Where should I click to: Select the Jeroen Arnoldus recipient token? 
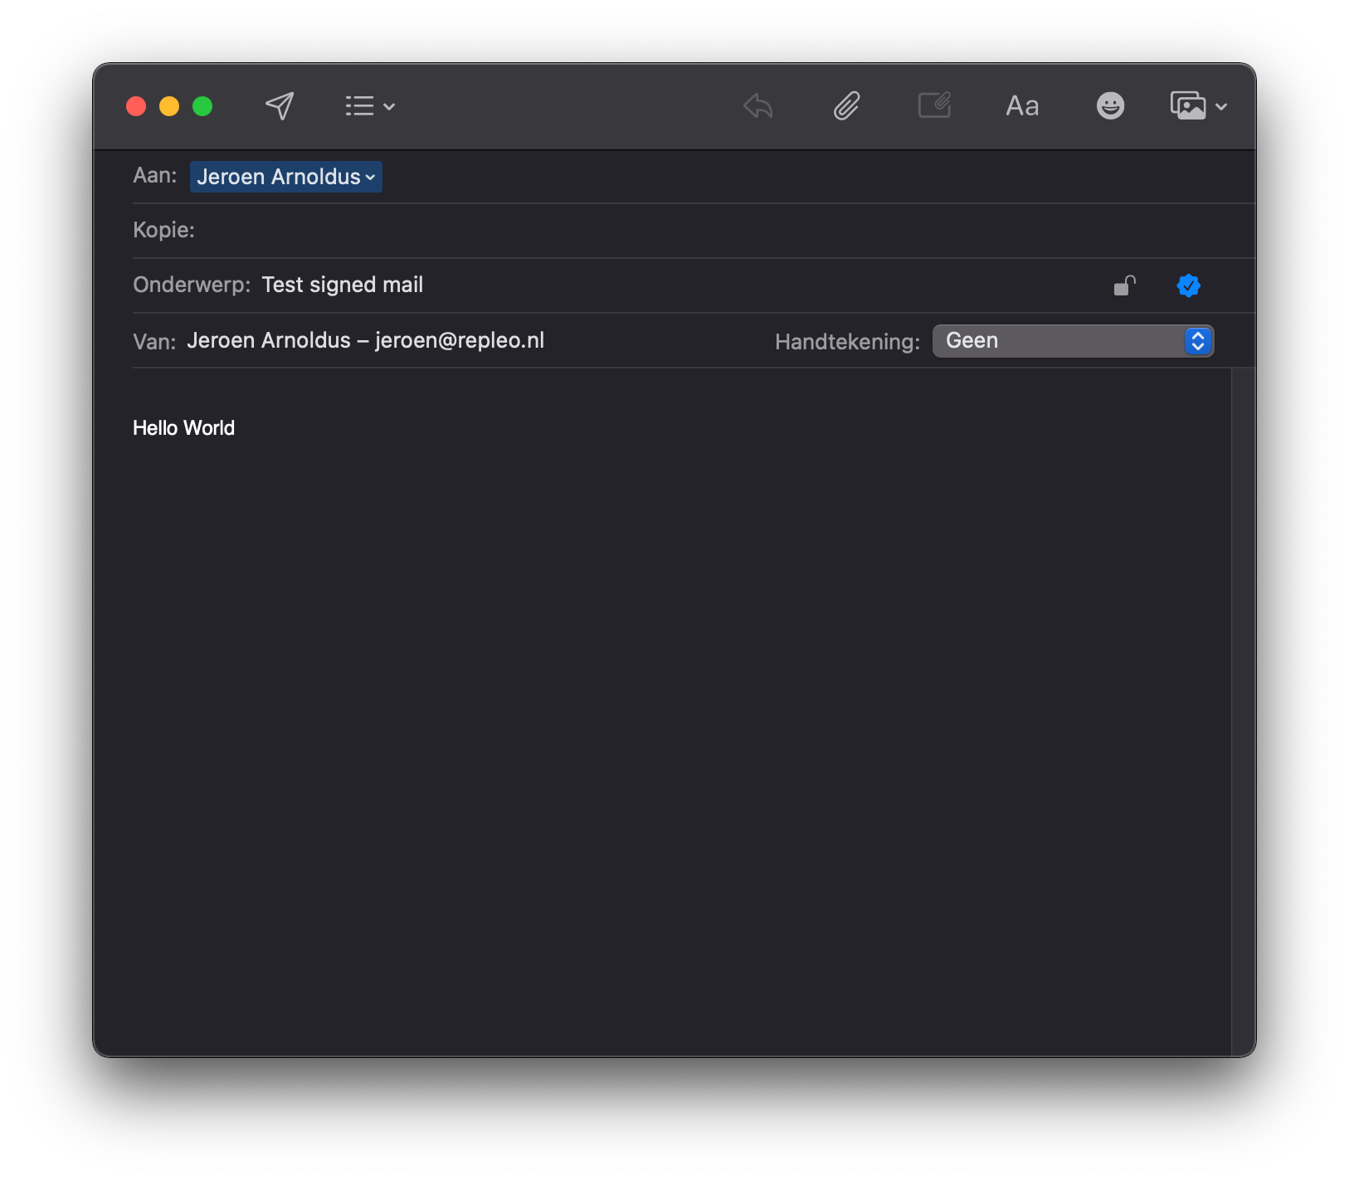[286, 177]
